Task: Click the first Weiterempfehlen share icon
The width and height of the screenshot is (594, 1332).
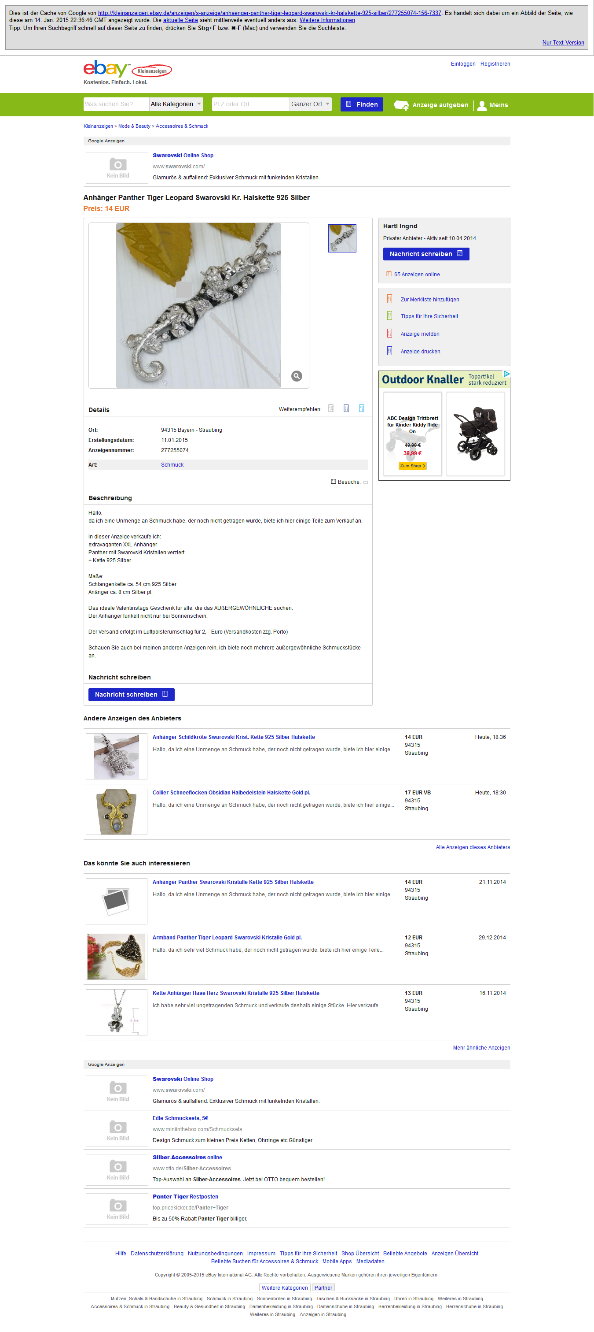Action: point(331,408)
